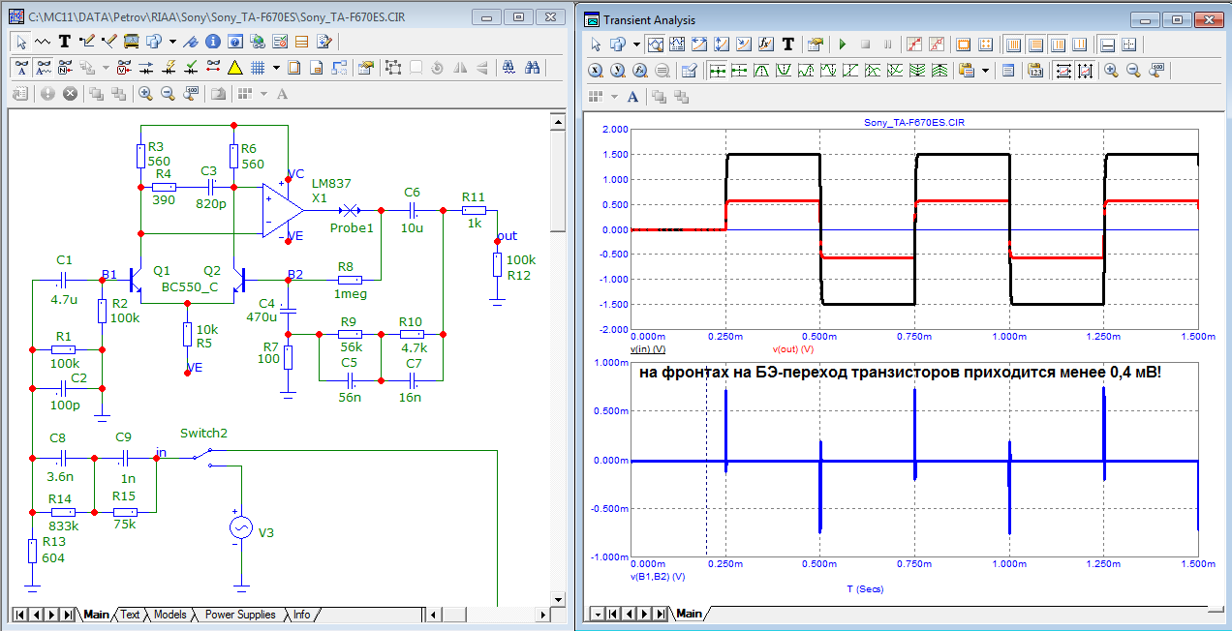Select the Text mode tool in schematic toolbar

pyautogui.click(x=65, y=42)
